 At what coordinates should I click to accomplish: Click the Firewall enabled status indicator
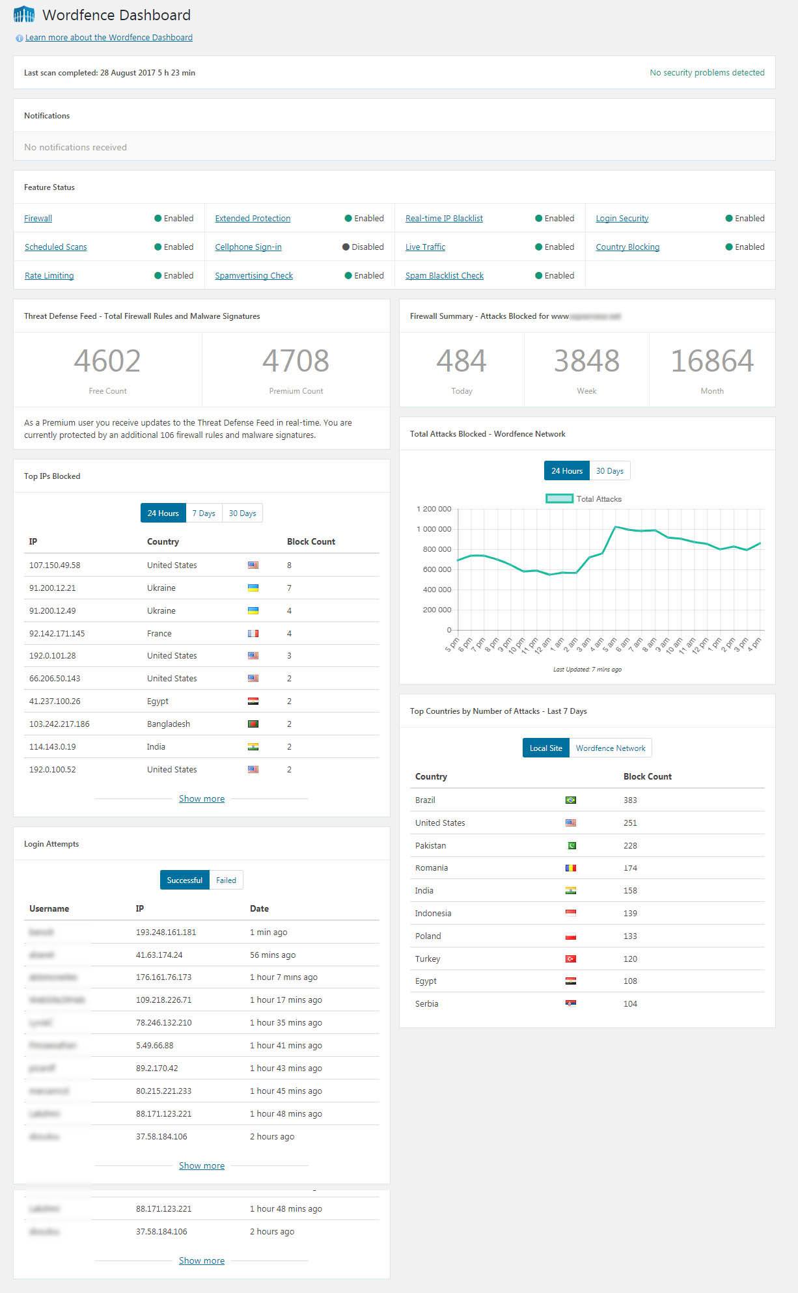tap(158, 219)
